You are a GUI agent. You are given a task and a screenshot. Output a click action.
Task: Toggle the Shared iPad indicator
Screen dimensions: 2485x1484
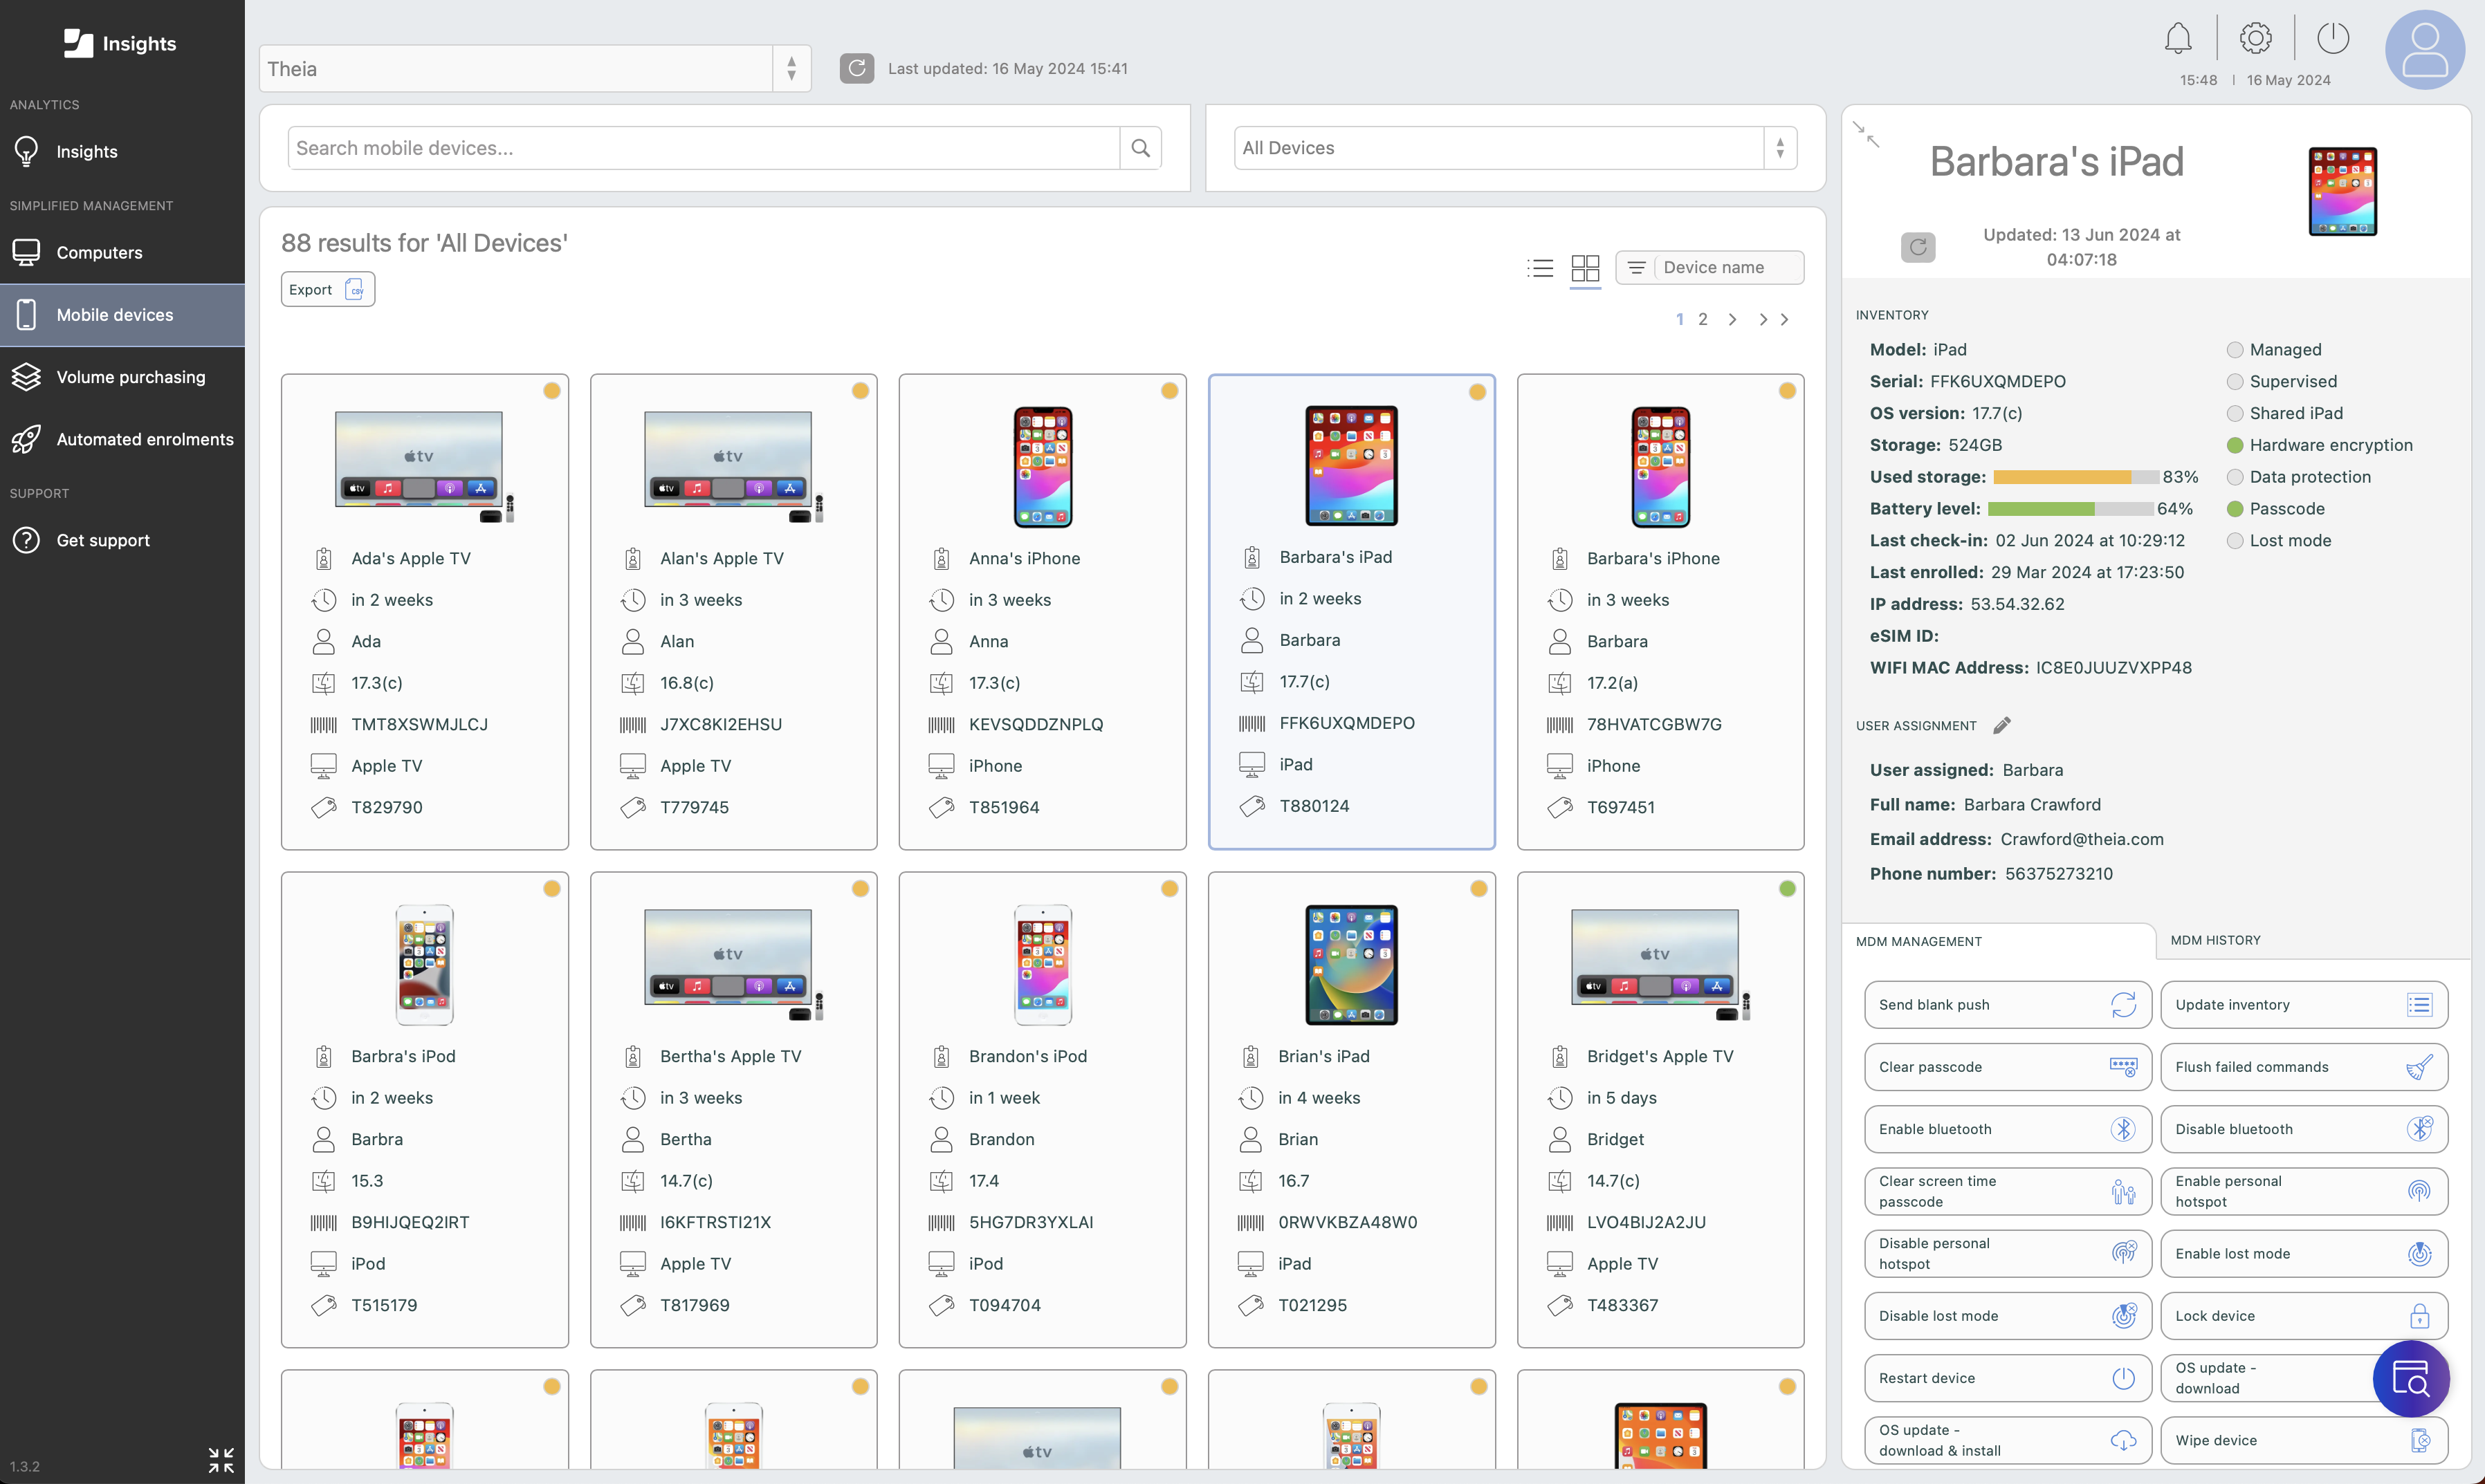pyautogui.click(x=2235, y=414)
